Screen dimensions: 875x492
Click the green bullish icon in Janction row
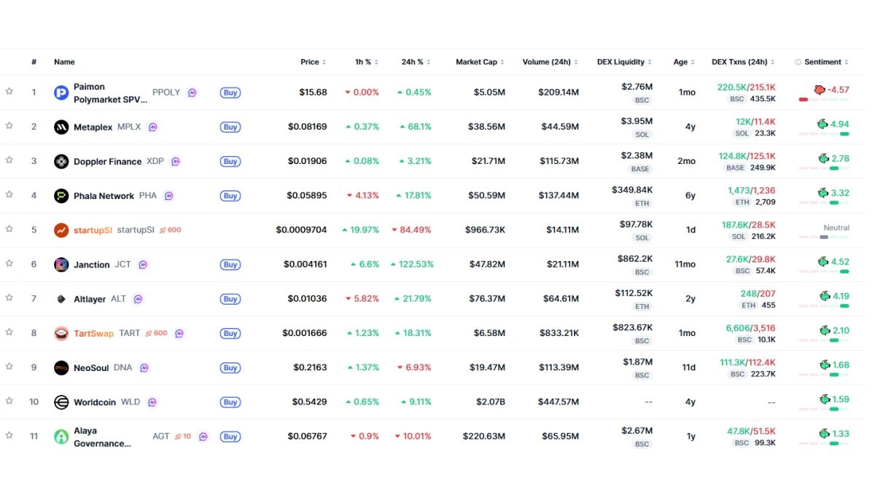tap(823, 262)
